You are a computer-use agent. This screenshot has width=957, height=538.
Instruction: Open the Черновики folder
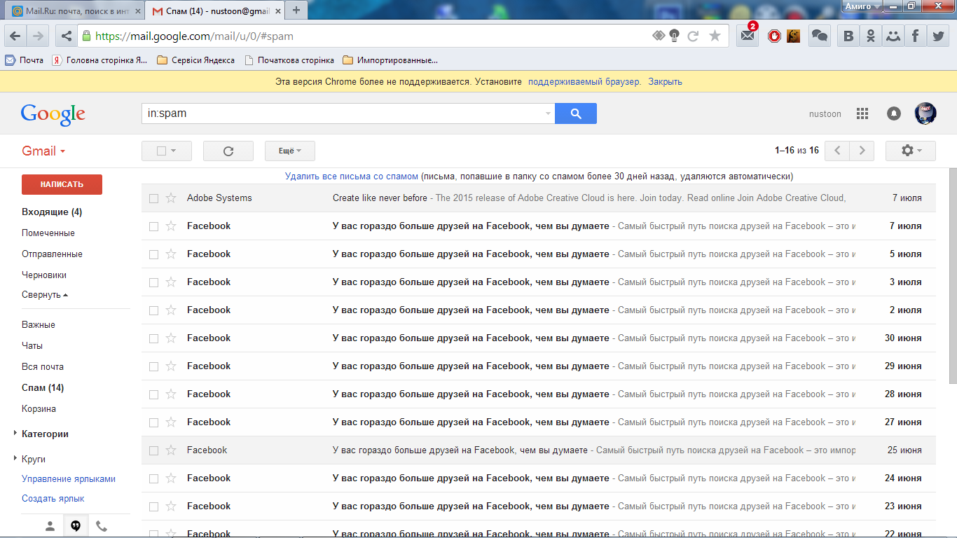tap(44, 275)
